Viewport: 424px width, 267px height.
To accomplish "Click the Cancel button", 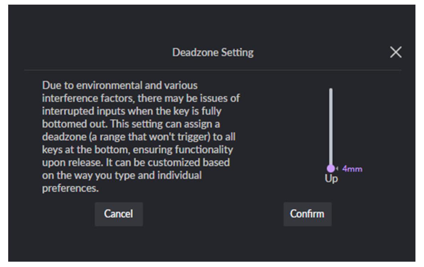I will pos(119,214).
